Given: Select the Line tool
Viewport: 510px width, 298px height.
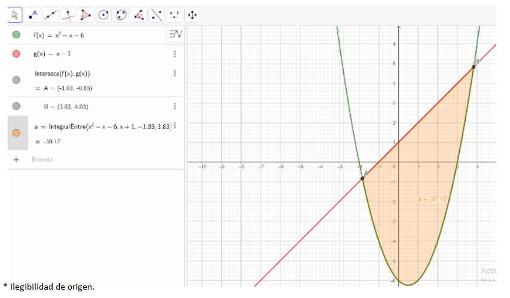Looking at the screenshot, I should tap(51, 14).
